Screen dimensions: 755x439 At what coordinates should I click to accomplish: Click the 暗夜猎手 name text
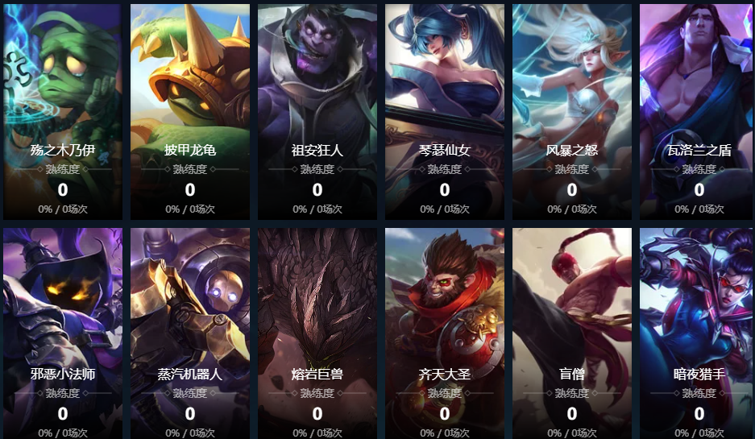pos(699,374)
